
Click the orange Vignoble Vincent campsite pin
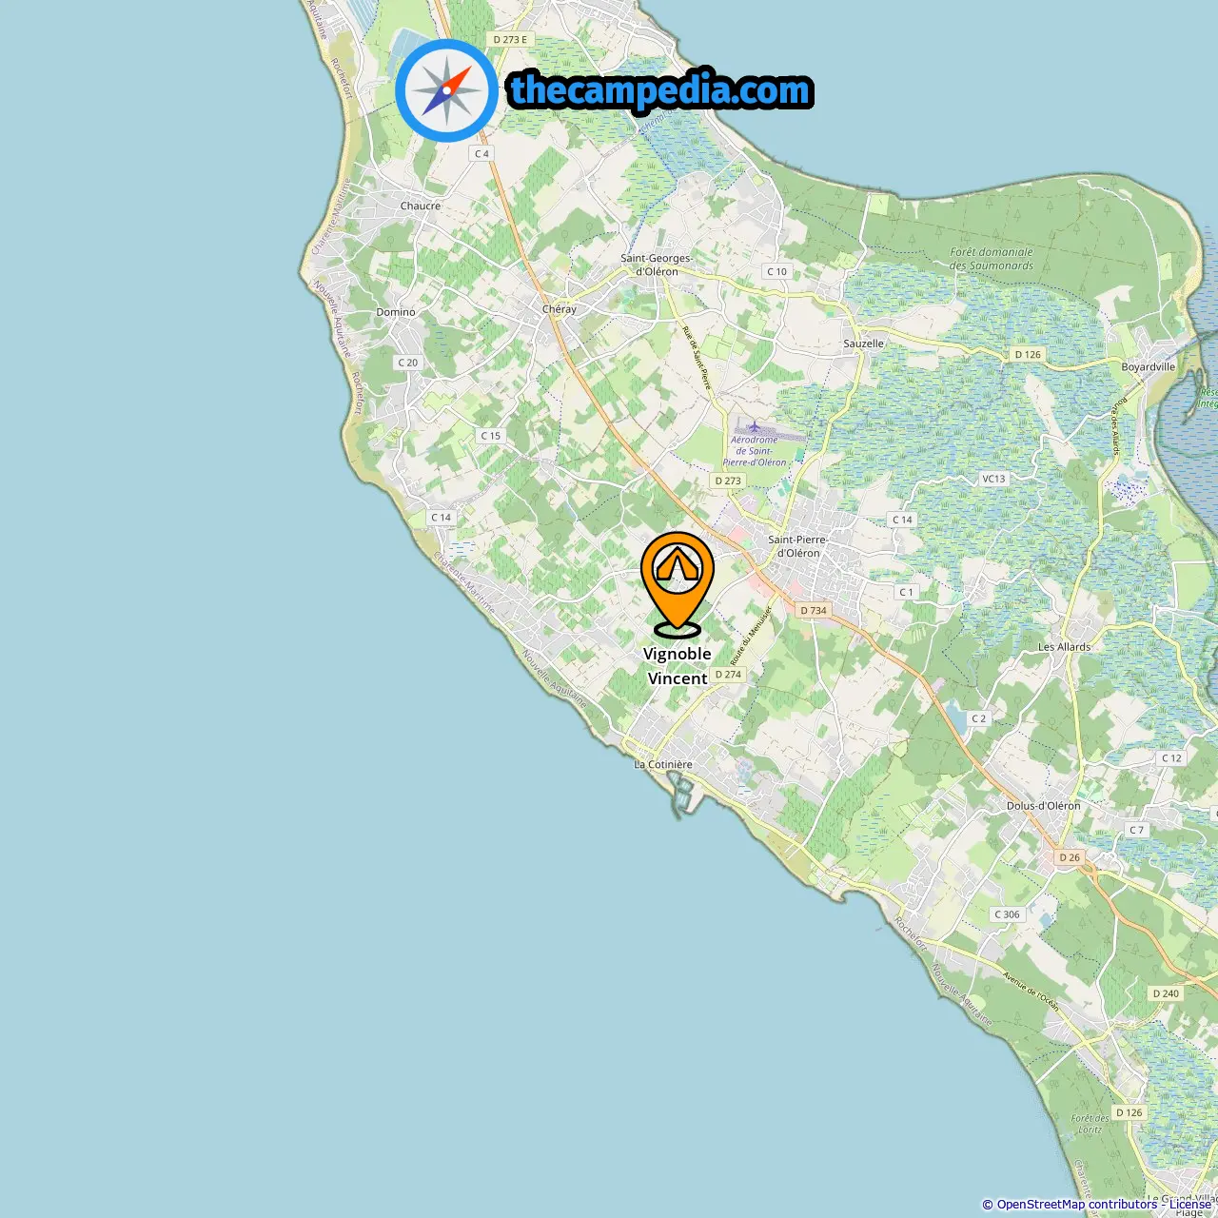click(x=678, y=584)
